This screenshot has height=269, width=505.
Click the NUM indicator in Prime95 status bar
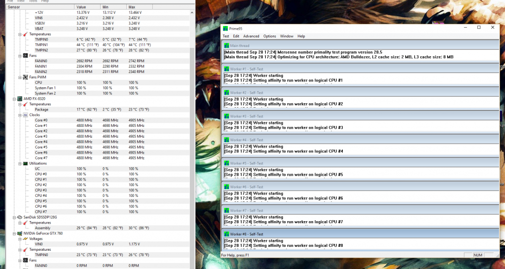478,255
